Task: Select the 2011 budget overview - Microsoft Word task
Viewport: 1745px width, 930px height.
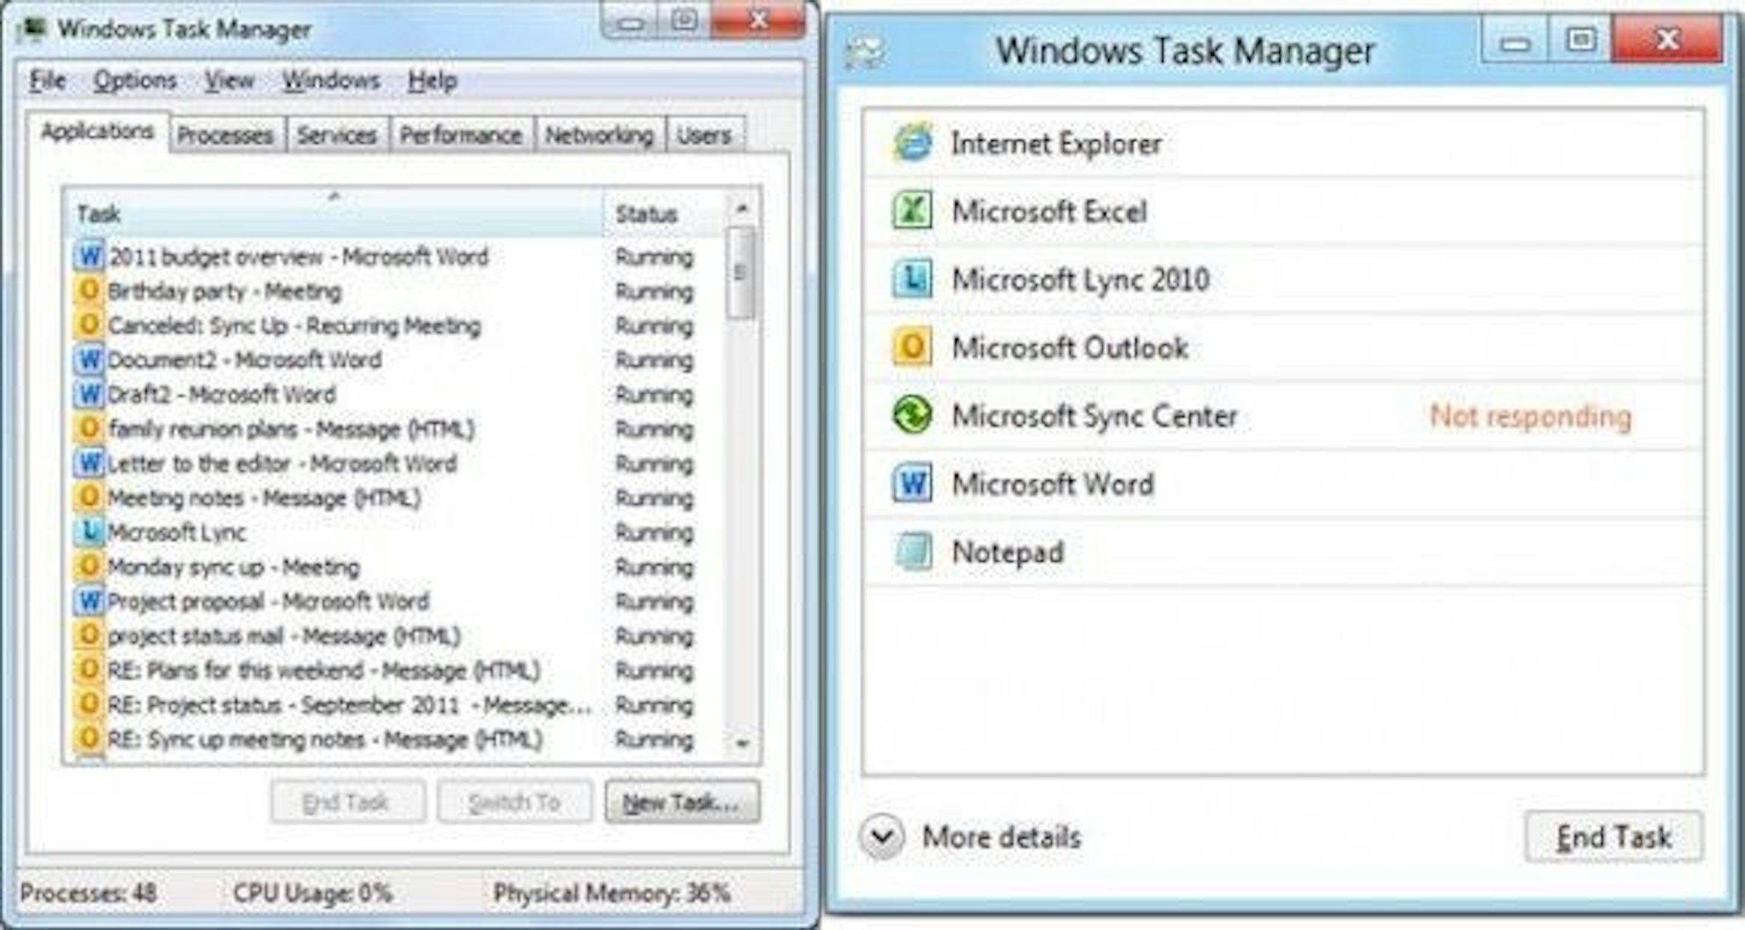Action: point(397,257)
